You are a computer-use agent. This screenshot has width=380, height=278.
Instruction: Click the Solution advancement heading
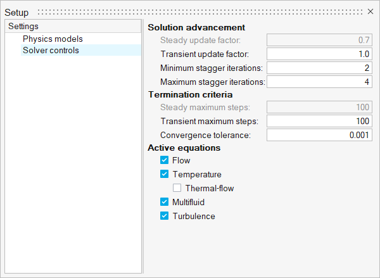point(196,28)
